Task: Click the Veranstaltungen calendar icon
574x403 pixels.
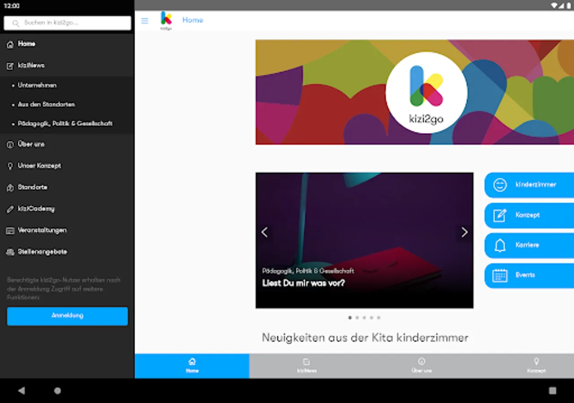Action: 10,231
